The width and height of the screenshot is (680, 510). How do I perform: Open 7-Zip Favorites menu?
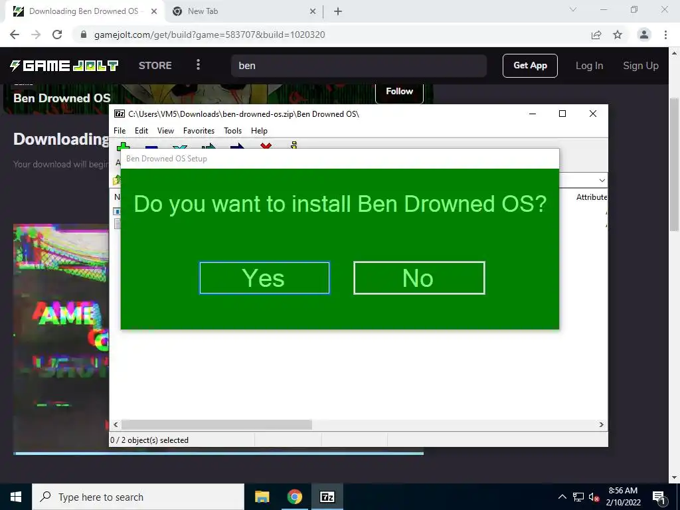pos(199,131)
